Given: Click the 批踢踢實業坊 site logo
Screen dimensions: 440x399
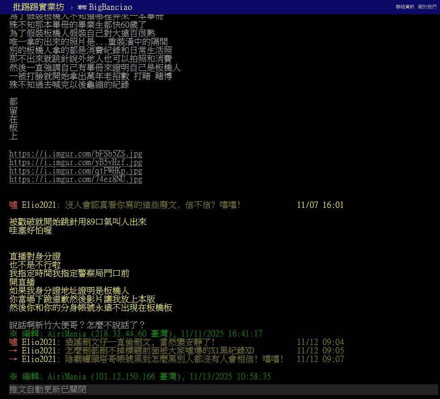Looking at the screenshot, I should 39,7.
